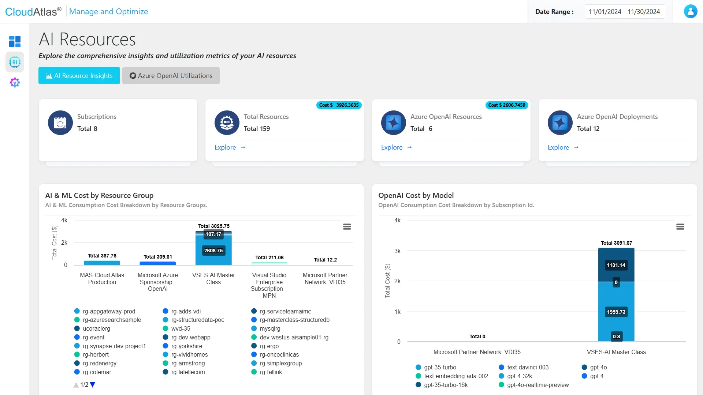Select the AI chip sidebar icon
Viewport: 703px width, 395px height.
(15, 62)
